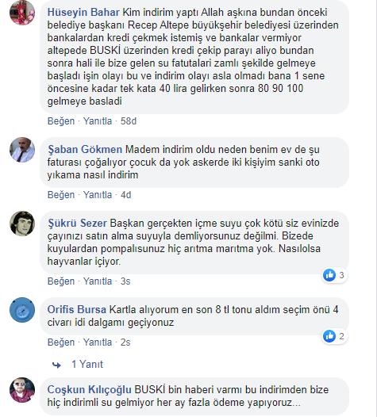Image resolution: width=377 pixels, height=417 pixels.
Task: Reply to Şaban Gökmen's comment via Yanıtla
Action: [98, 195]
